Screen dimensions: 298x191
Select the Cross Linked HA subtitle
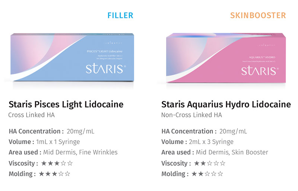pyautogui.click(x=31, y=115)
